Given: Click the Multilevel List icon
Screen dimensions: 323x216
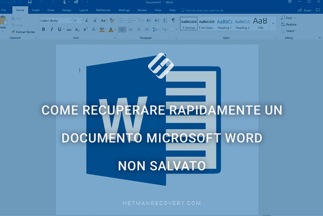Looking at the screenshot, I should 140,20.
